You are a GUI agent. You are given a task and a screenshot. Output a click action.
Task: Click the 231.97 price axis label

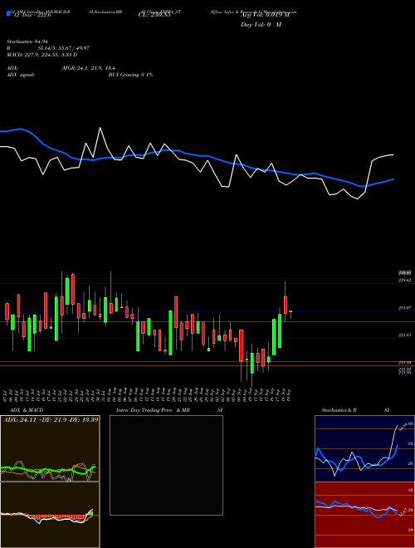click(404, 308)
